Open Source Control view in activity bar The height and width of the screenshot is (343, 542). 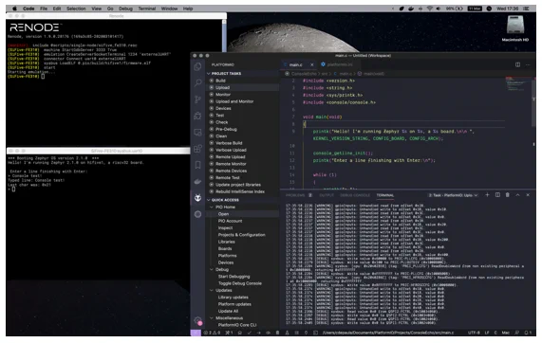click(197, 99)
